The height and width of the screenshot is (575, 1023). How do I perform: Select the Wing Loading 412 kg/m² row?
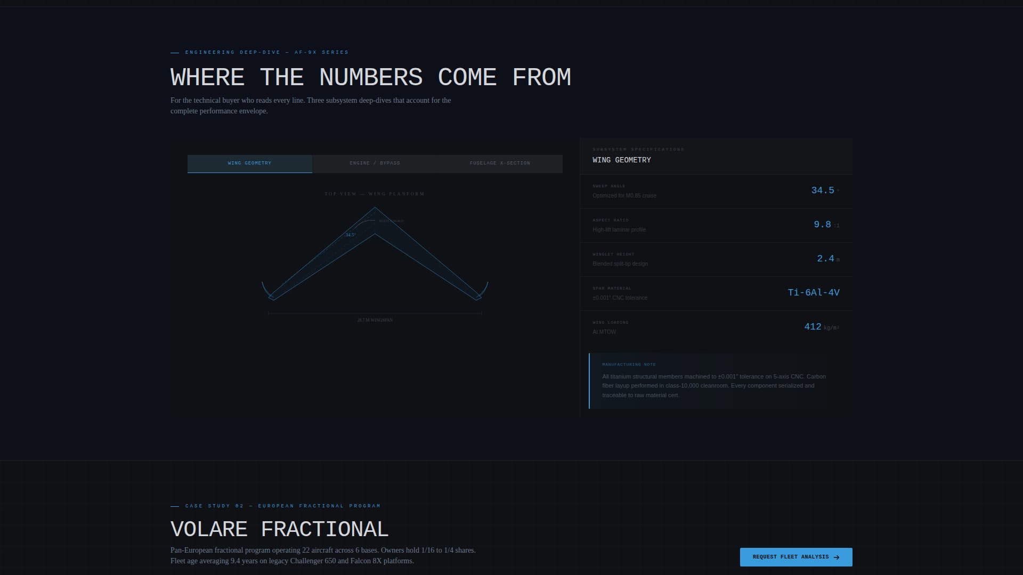click(716, 327)
